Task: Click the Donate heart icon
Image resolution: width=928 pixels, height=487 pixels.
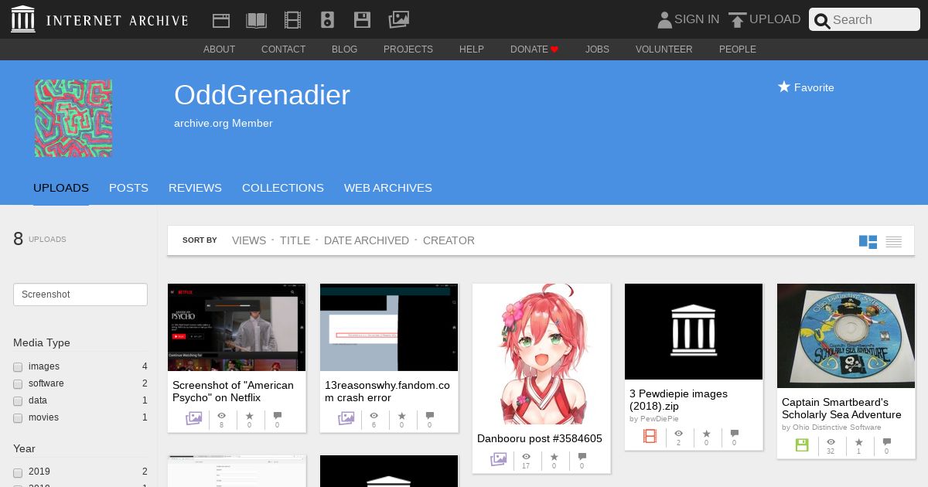Action: point(554,49)
